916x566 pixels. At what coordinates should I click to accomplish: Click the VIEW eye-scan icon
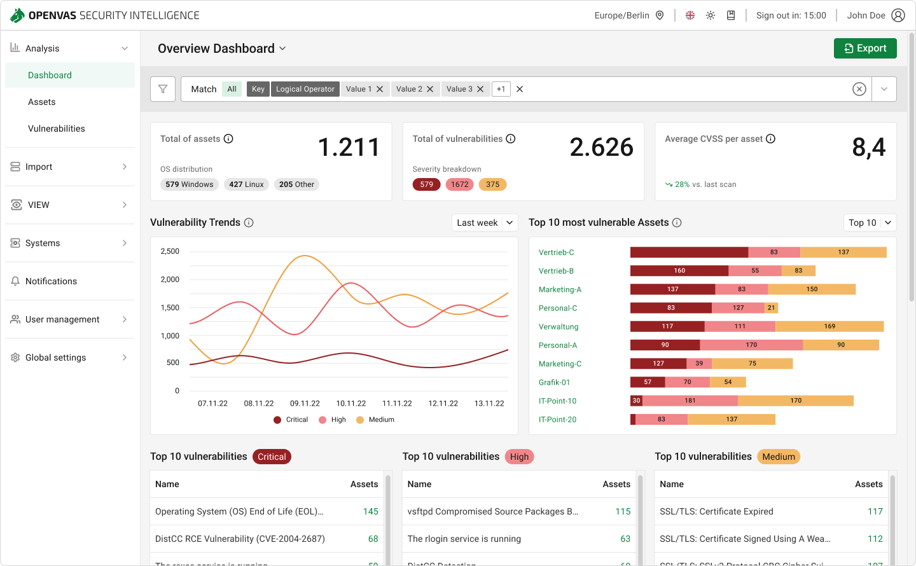click(17, 205)
